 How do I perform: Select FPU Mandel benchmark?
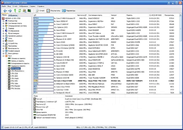pyautogui.click(x=15, y=86)
